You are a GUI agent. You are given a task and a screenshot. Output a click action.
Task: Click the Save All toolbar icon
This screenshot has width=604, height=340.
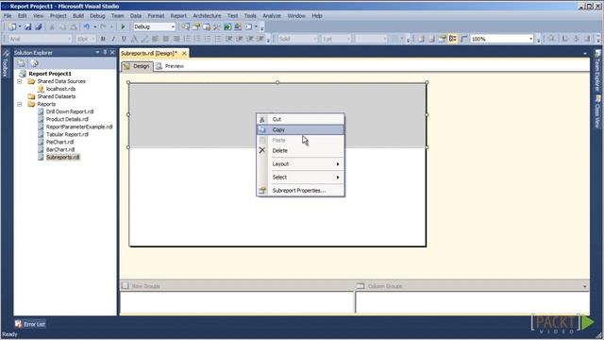click(x=38, y=27)
